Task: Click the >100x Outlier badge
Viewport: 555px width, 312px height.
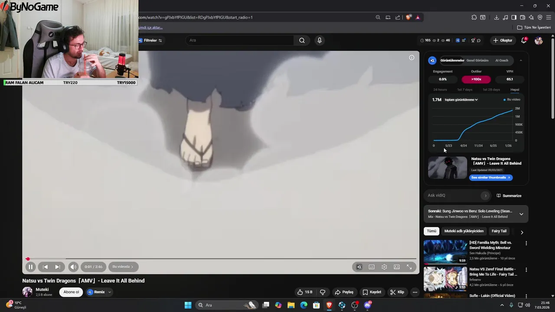Action: (x=476, y=79)
